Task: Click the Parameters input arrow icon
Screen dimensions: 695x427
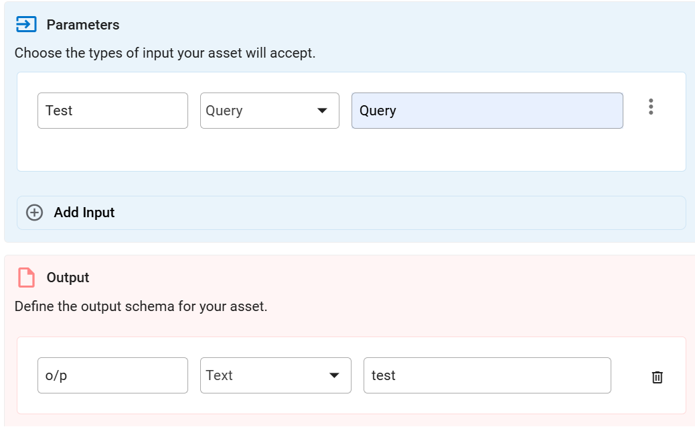Action: pyautogui.click(x=25, y=25)
